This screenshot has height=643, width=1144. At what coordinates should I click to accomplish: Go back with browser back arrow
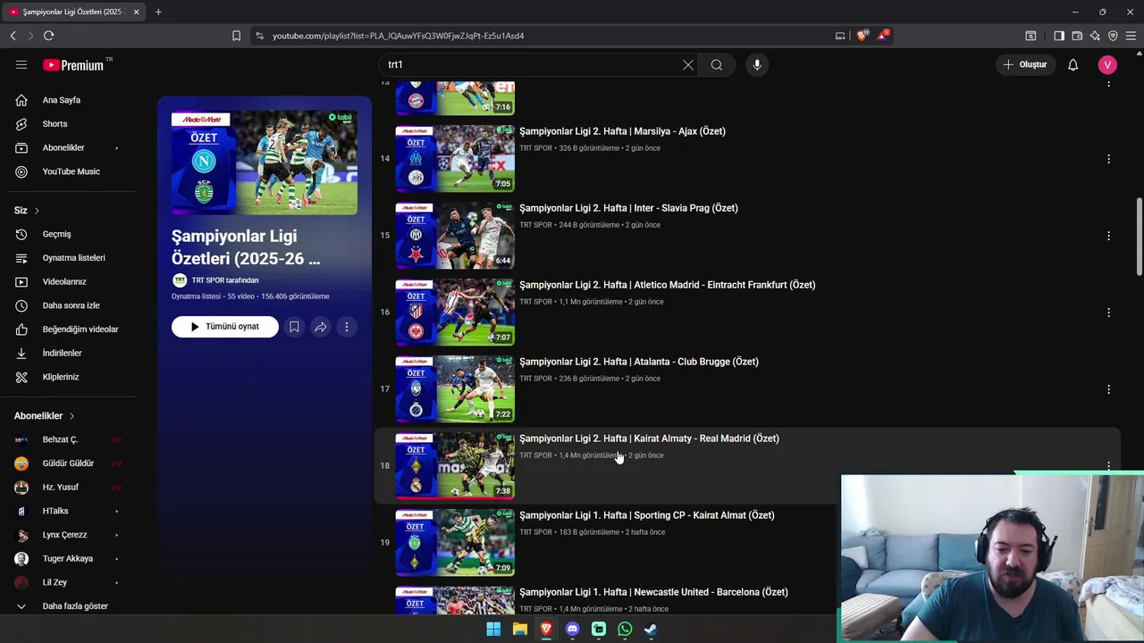[13, 36]
